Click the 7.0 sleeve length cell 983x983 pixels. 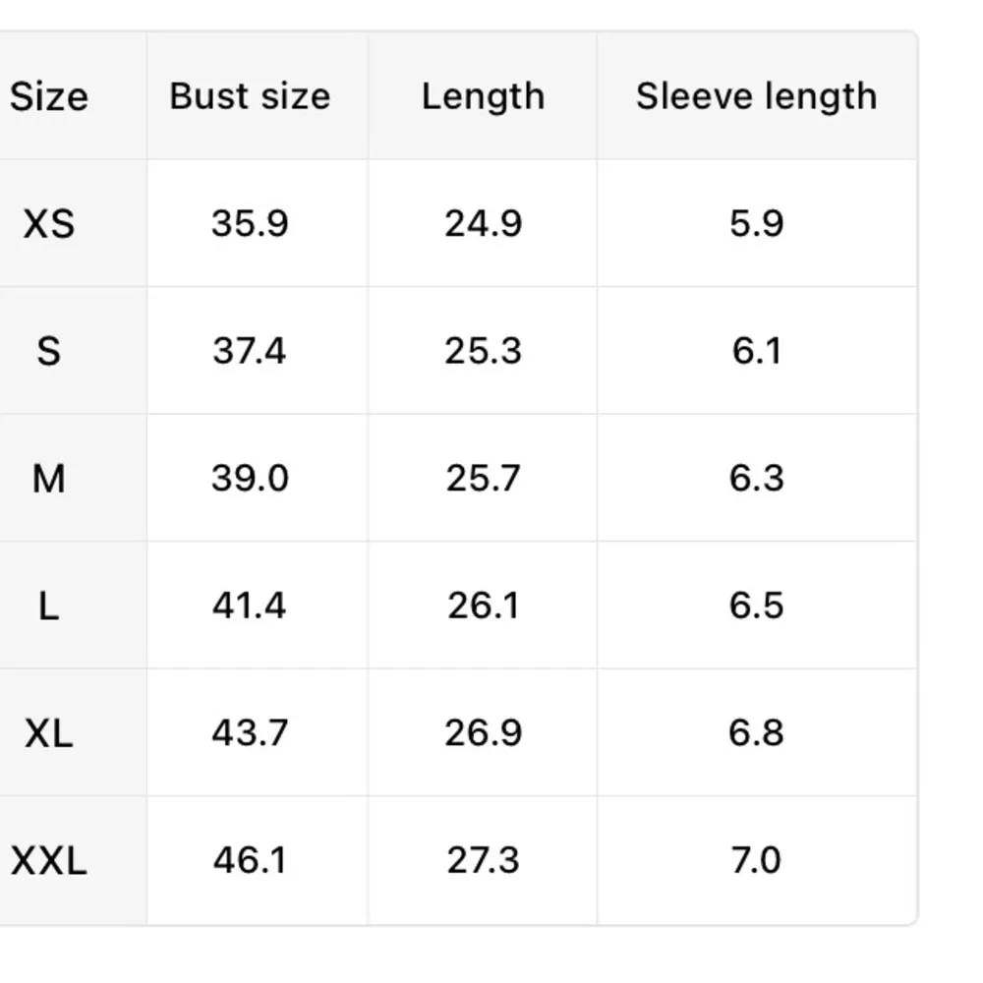tap(756, 861)
